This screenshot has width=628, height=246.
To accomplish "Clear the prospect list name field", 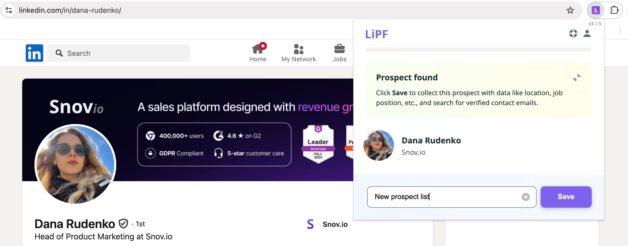I will coord(526,197).
